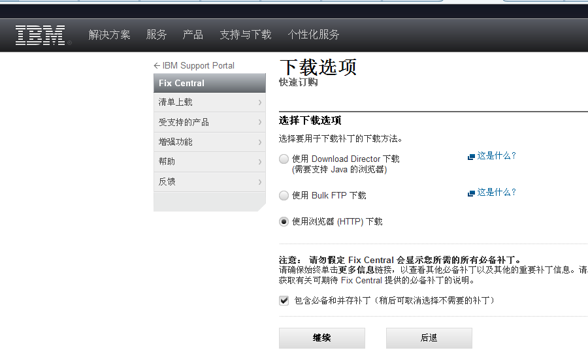
Task: Click the IBM logo
Action: pyautogui.click(x=40, y=35)
